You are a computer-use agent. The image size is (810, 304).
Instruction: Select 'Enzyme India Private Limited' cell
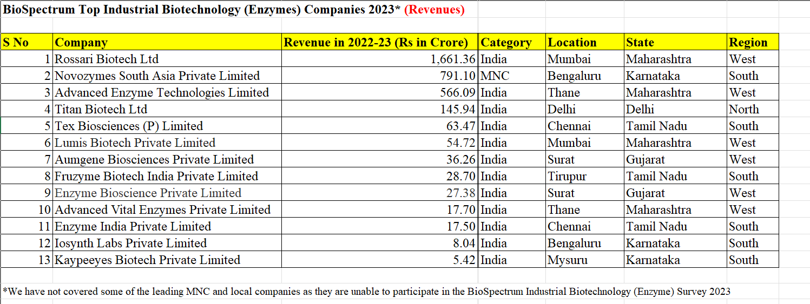click(167, 226)
